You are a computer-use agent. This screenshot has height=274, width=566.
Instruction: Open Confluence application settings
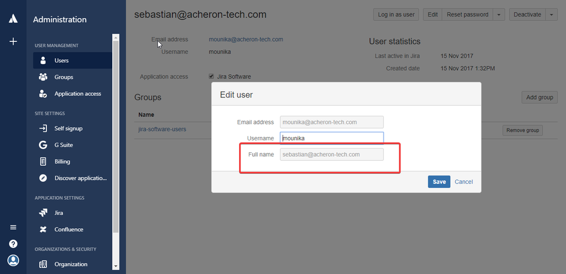(73, 229)
